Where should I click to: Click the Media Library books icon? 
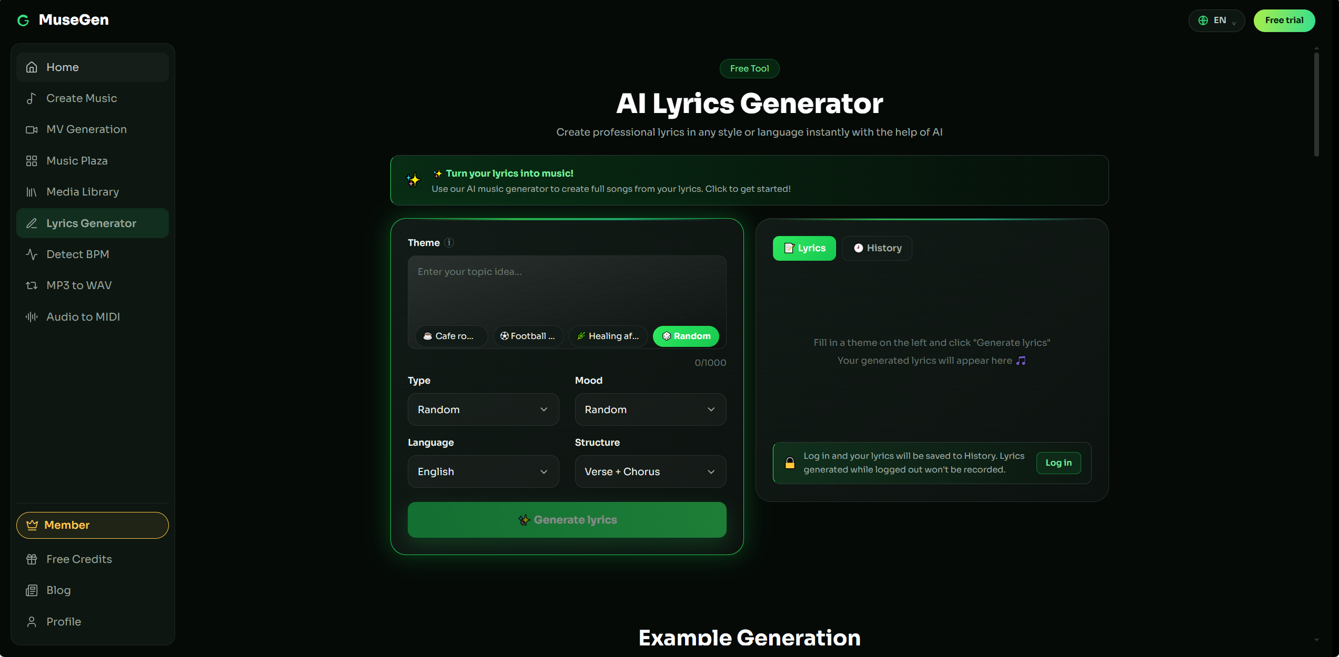(x=32, y=192)
